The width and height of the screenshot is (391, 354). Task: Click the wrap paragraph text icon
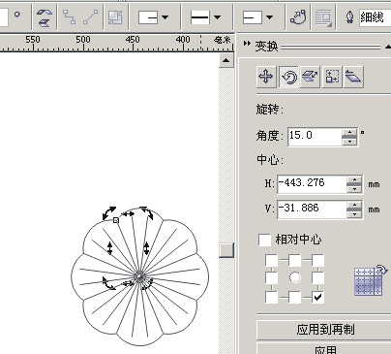(x=323, y=17)
